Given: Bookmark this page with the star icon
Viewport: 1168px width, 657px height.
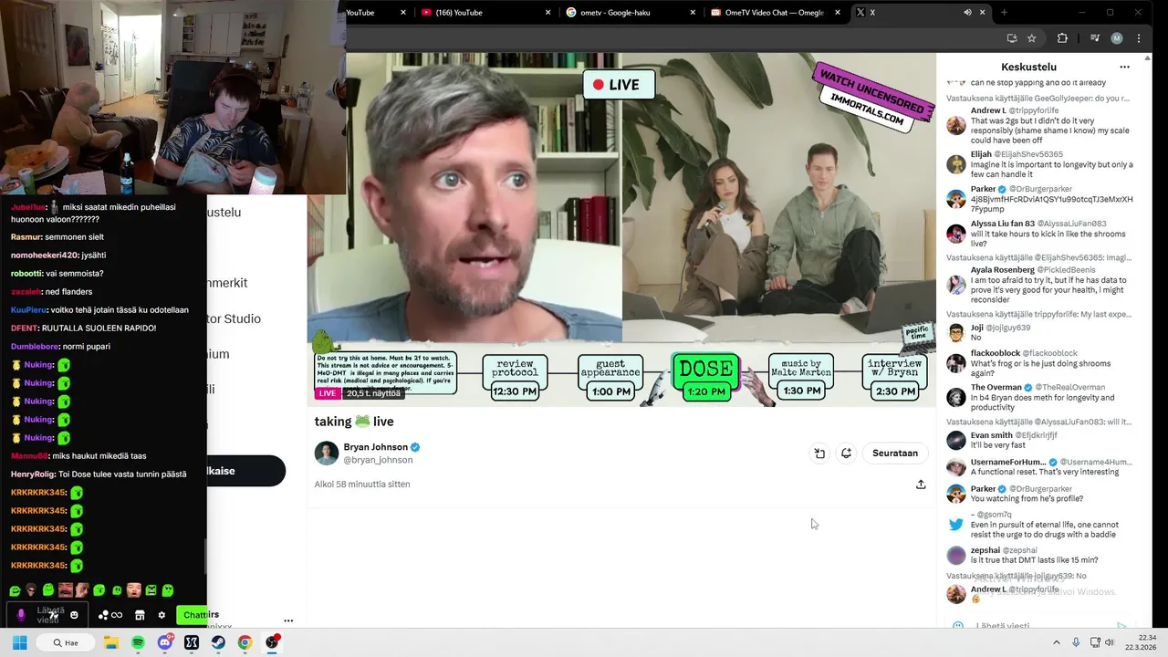Looking at the screenshot, I should tap(1032, 38).
